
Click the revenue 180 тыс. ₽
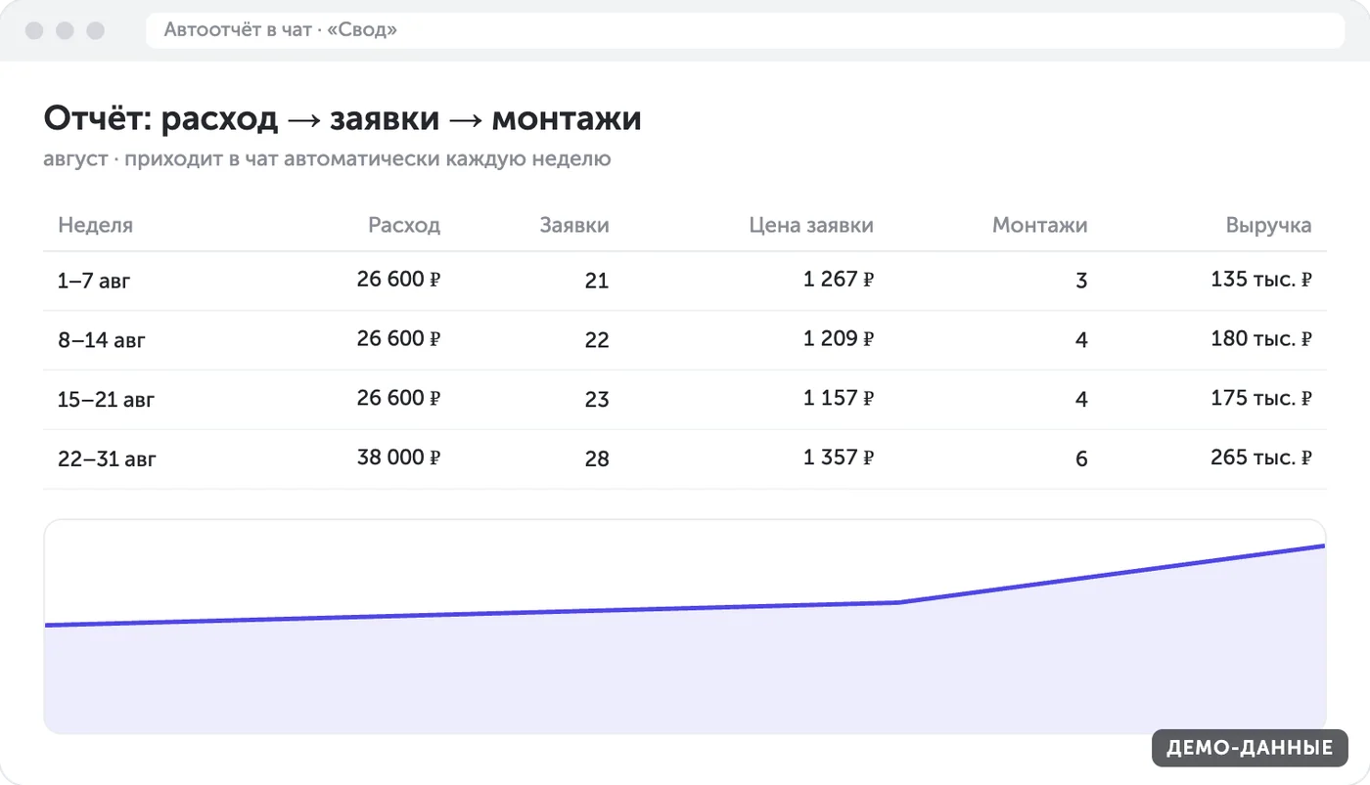click(x=1261, y=338)
